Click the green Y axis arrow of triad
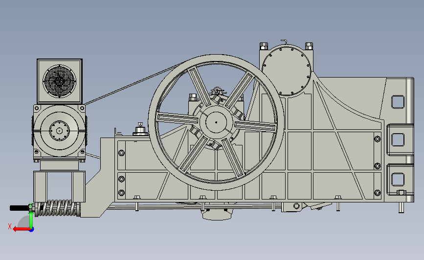 [31, 220]
